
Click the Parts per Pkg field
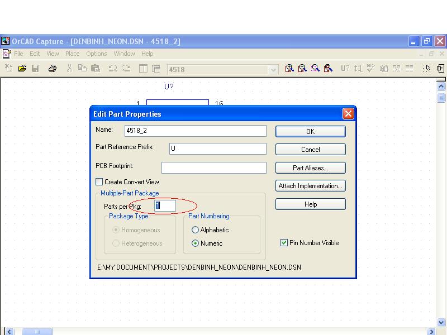tap(165, 205)
